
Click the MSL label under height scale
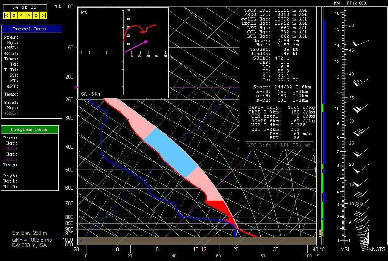(x=345, y=249)
